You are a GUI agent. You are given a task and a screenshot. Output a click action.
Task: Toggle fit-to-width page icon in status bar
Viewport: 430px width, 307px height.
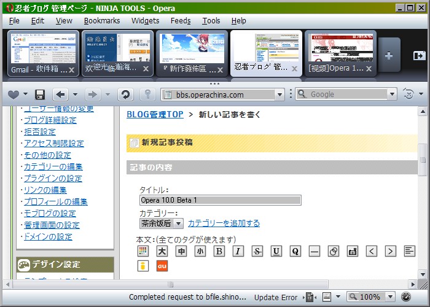coord(310,297)
